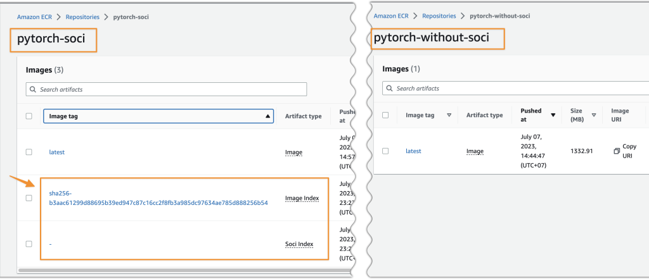Click the horizontal scrollbar of pytorch-soci table
Image resolution: width=649 pixels, height=279 pixels.
tap(184, 270)
